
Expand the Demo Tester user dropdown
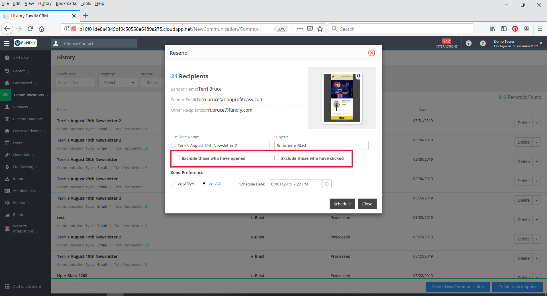click(x=541, y=43)
